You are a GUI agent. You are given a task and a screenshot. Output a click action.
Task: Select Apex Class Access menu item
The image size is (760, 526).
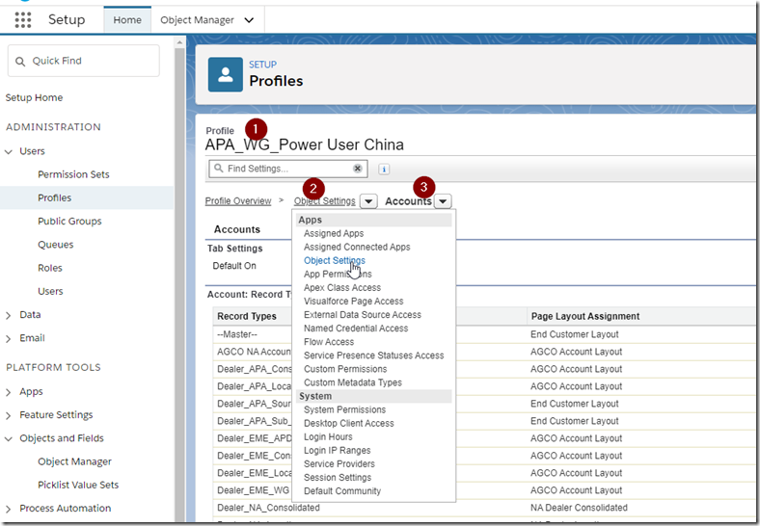[342, 288]
